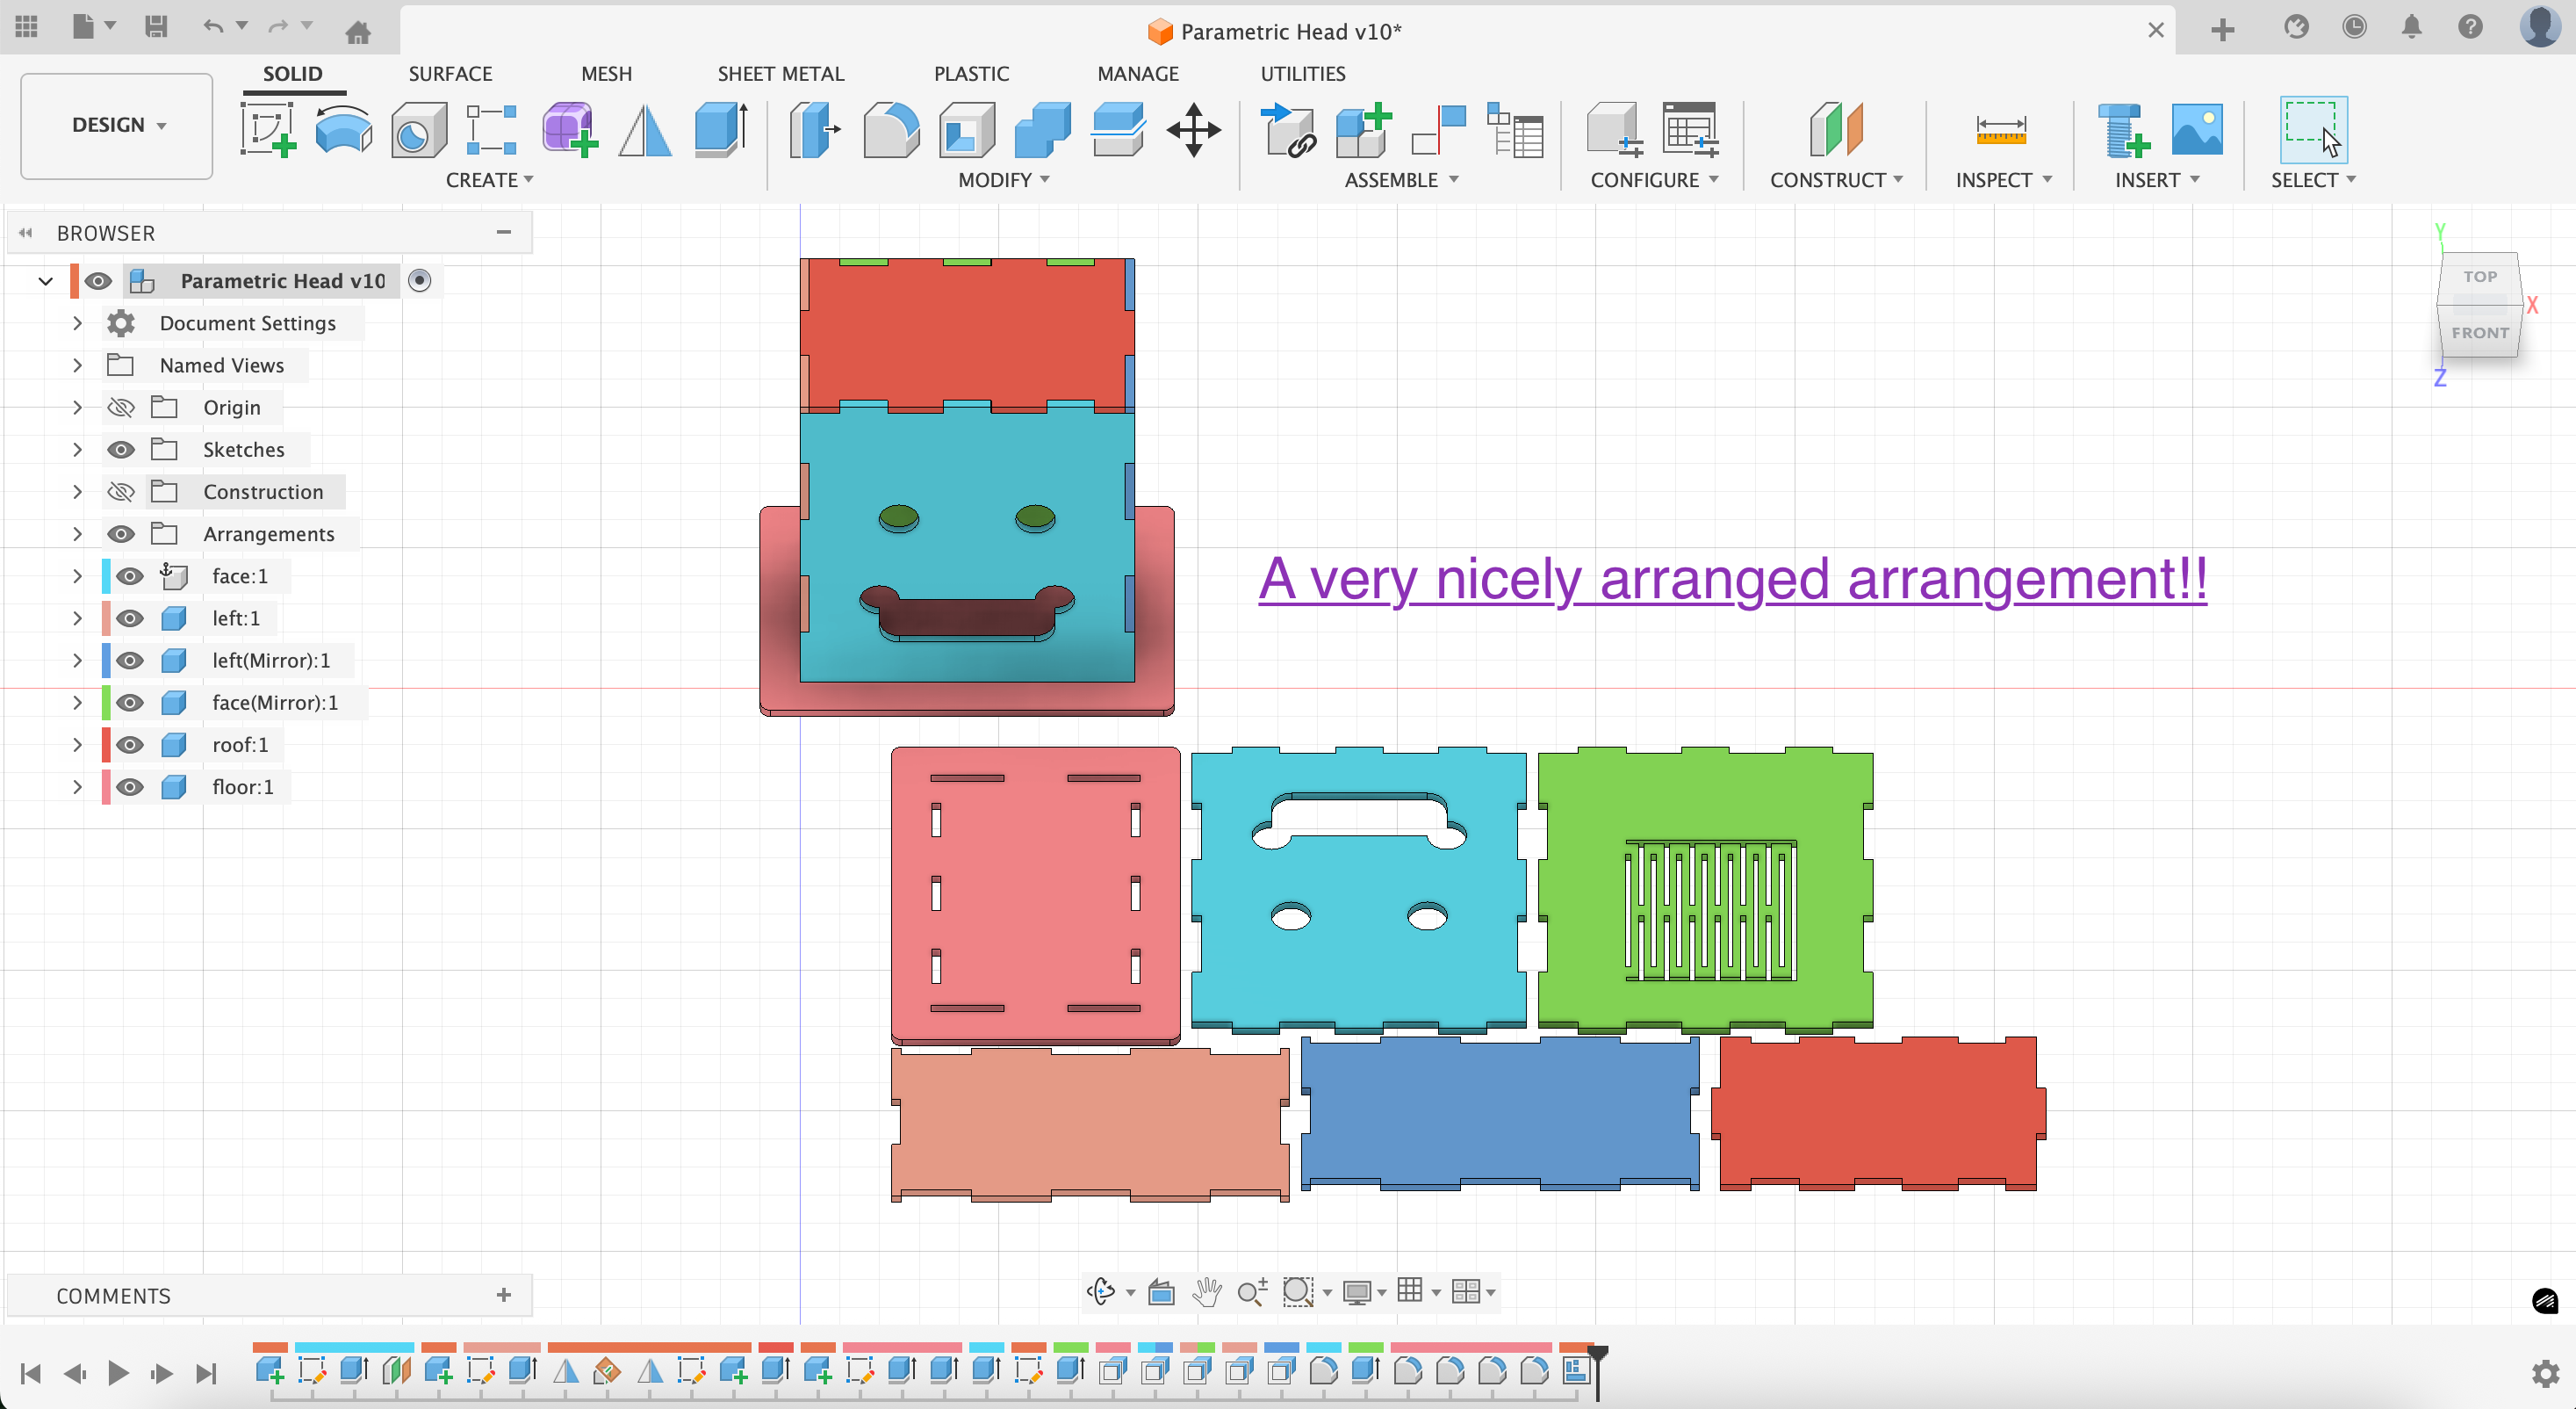Image resolution: width=2576 pixels, height=1409 pixels.
Task: Open the Measure tool
Action: [2000, 130]
